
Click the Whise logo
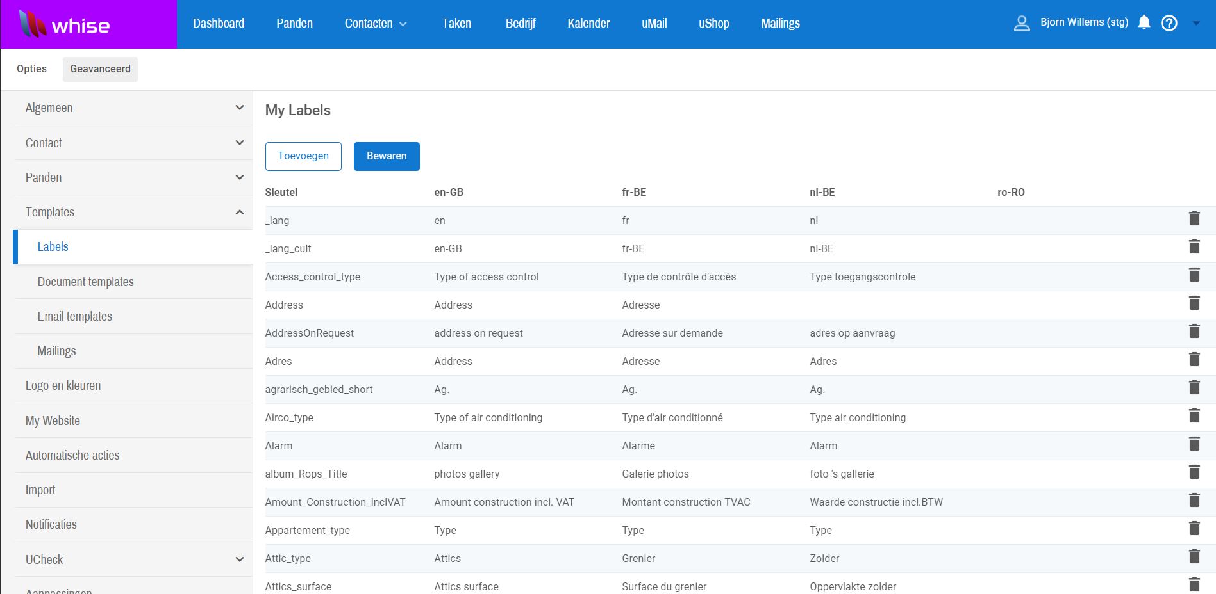[x=65, y=24]
